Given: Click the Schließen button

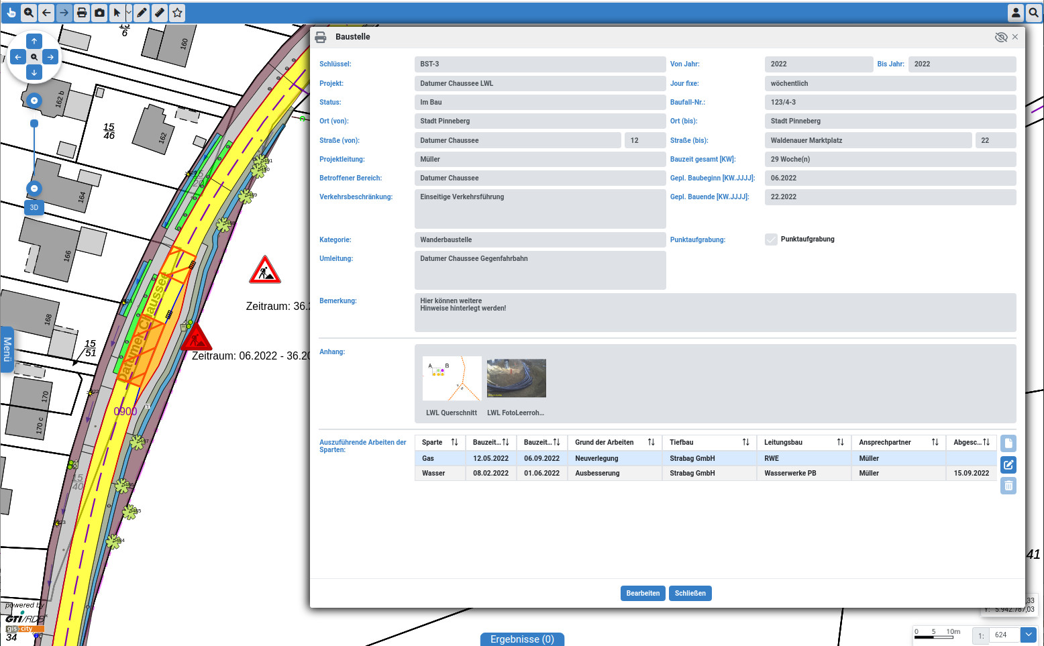Looking at the screenshot, I should pyautogui.click(x=690, y=593).
